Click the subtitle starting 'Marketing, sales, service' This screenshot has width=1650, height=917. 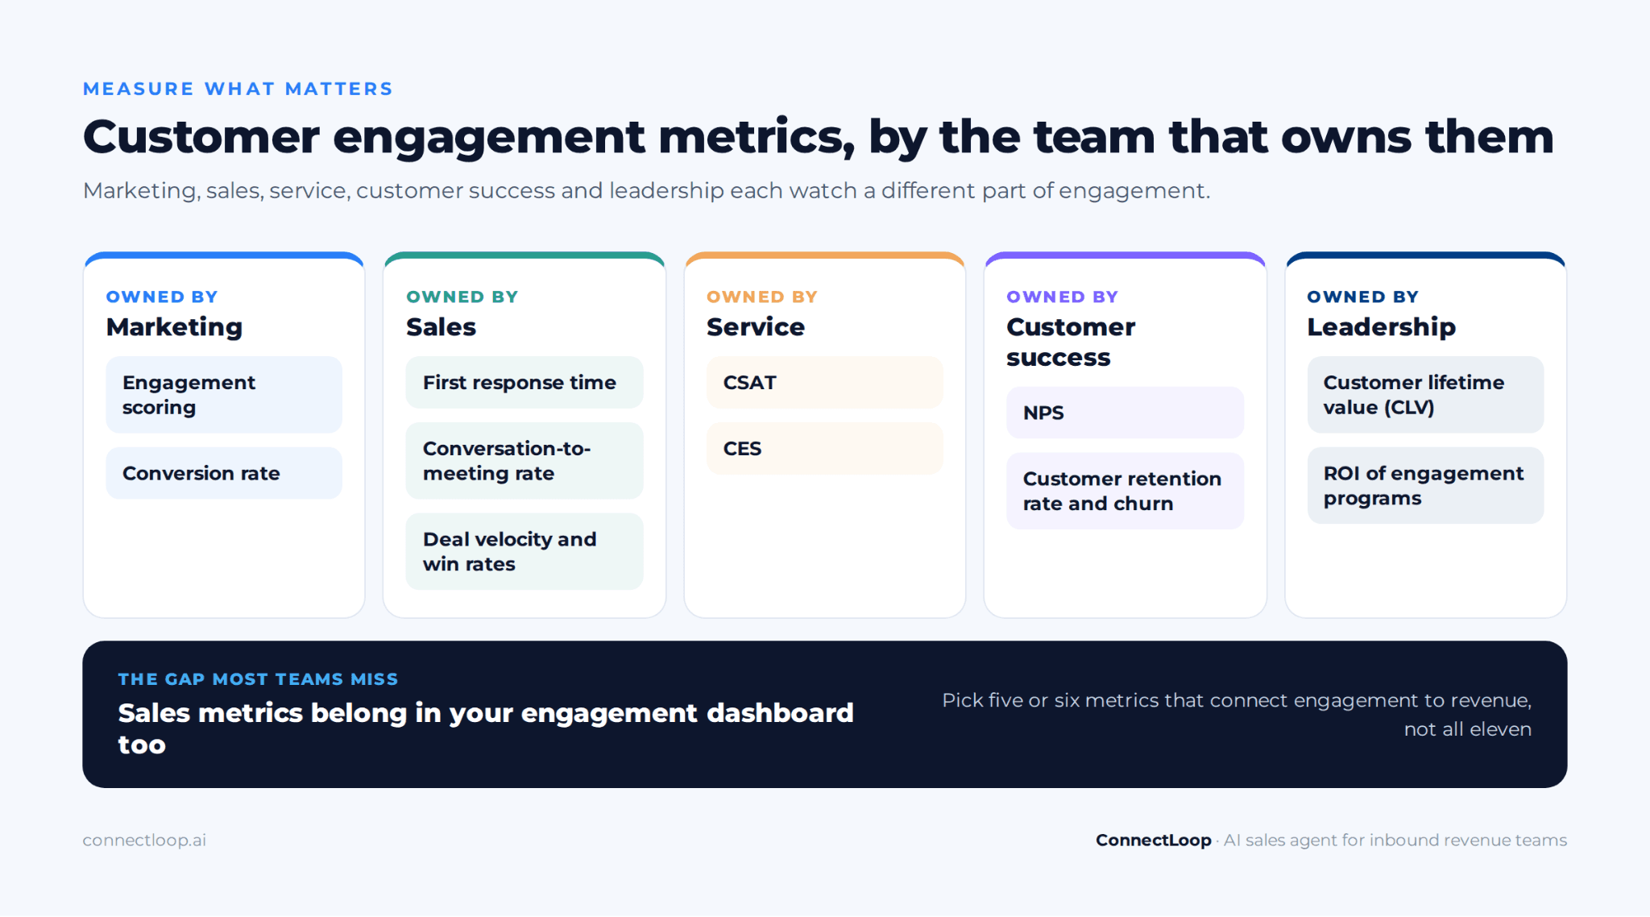[x=646, y=191]
